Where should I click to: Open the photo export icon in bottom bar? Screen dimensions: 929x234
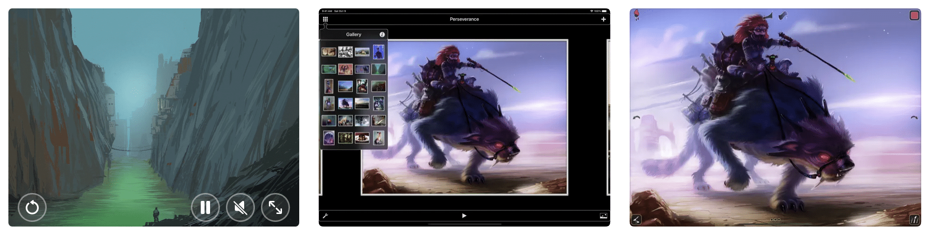[x=604, y=216]
